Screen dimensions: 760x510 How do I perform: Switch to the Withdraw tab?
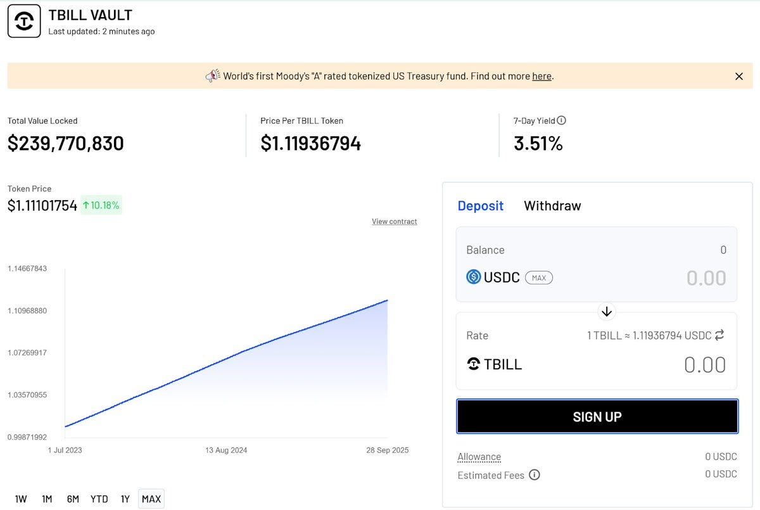pyautogui.click(x=552, y=206)
